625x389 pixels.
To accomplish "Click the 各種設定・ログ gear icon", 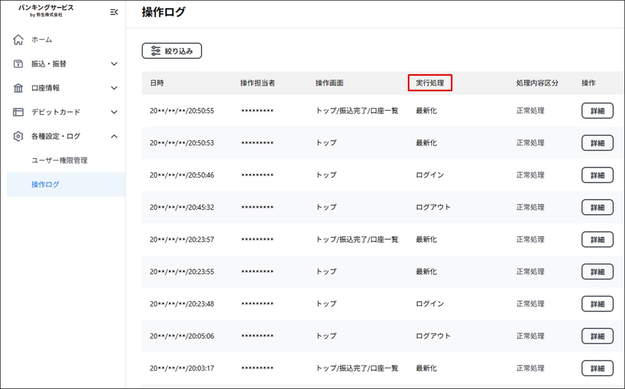I will pos(18,136).
